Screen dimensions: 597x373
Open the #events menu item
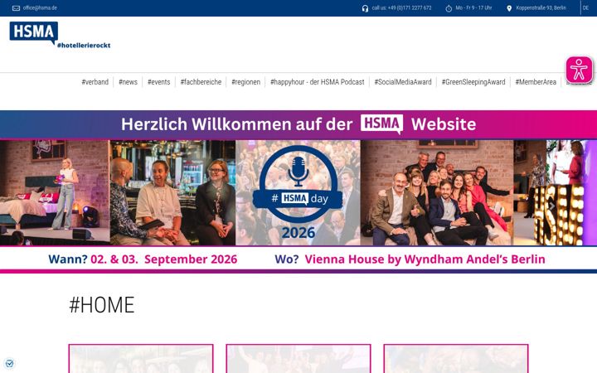158,82
